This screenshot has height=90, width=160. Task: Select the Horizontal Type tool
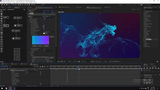click(22, 5)
